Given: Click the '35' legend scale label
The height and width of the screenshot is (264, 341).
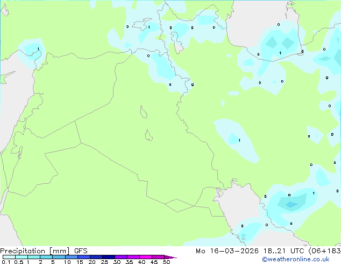Looking at the screenshot, I should (x=129, y=262).
